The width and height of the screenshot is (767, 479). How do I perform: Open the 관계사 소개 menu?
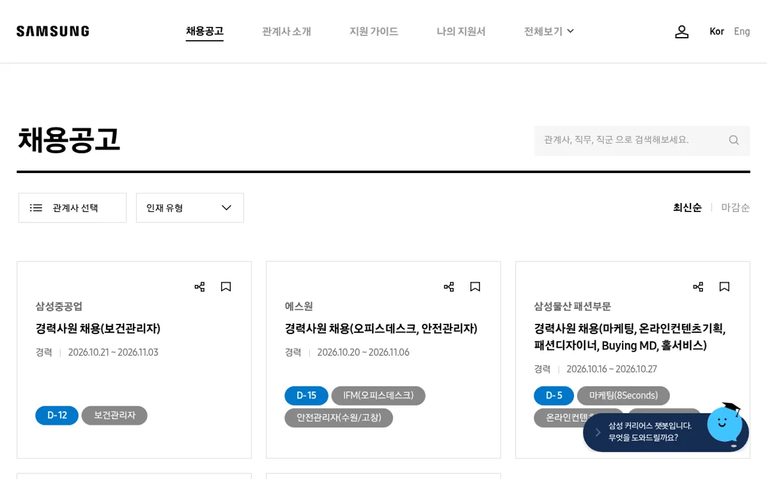(286, 31)
